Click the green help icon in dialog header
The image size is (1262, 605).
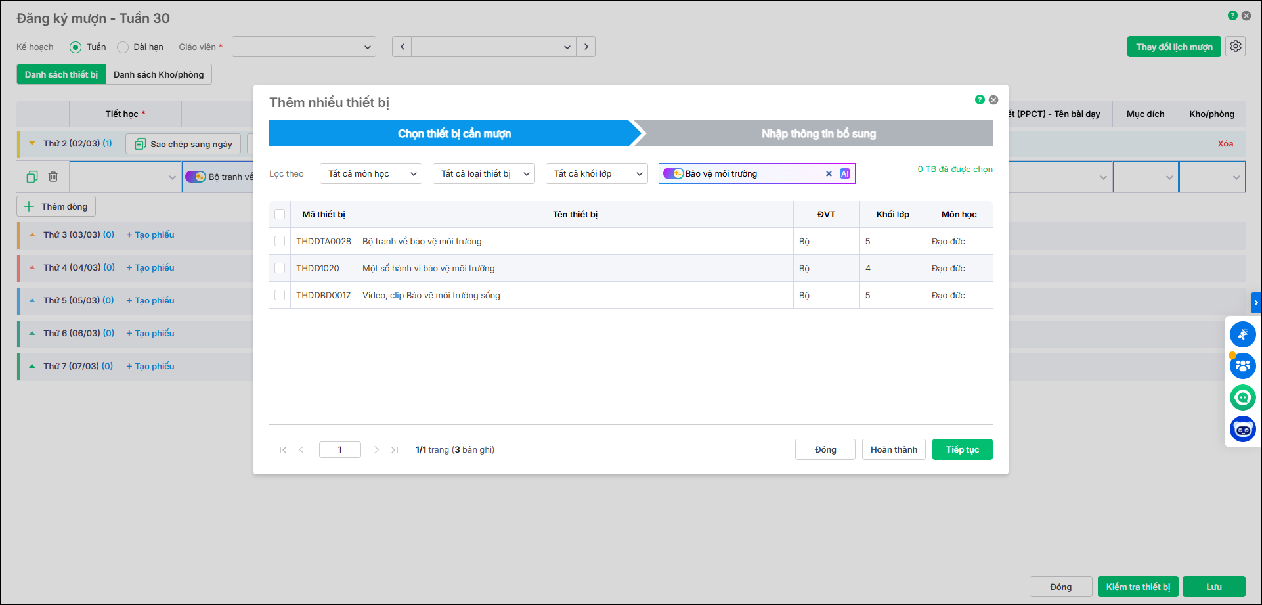(x=980, y=100)
